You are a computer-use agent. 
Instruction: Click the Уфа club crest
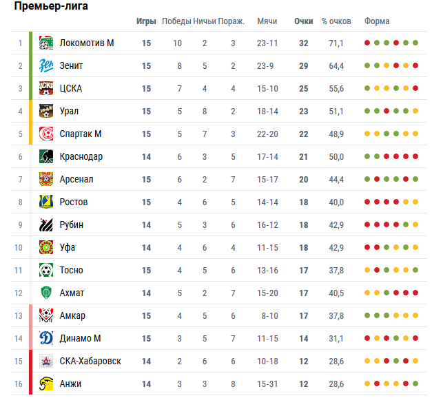(46, 247)
